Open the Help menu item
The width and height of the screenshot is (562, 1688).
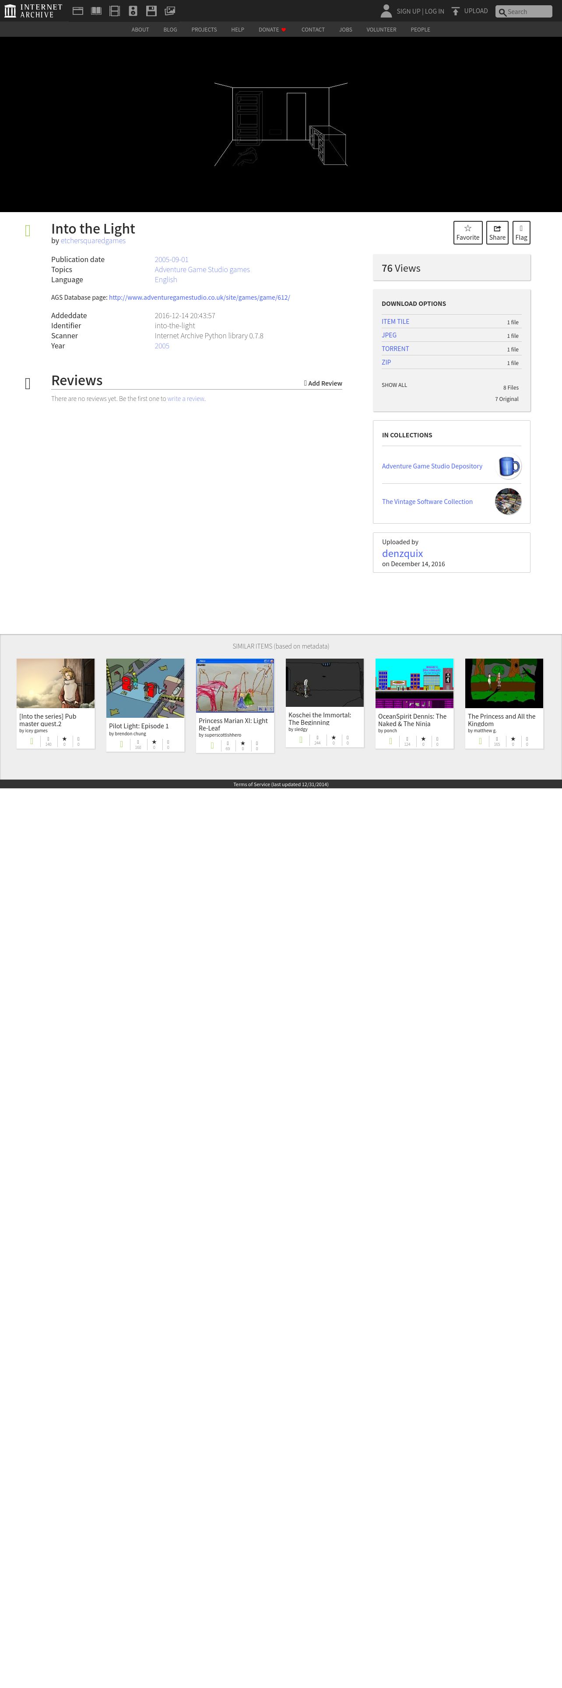pyautogui.click(x=238, y=29)
